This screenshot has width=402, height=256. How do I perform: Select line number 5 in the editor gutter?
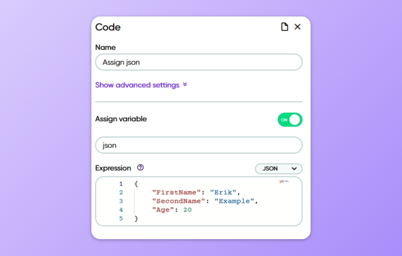point(121,219)
